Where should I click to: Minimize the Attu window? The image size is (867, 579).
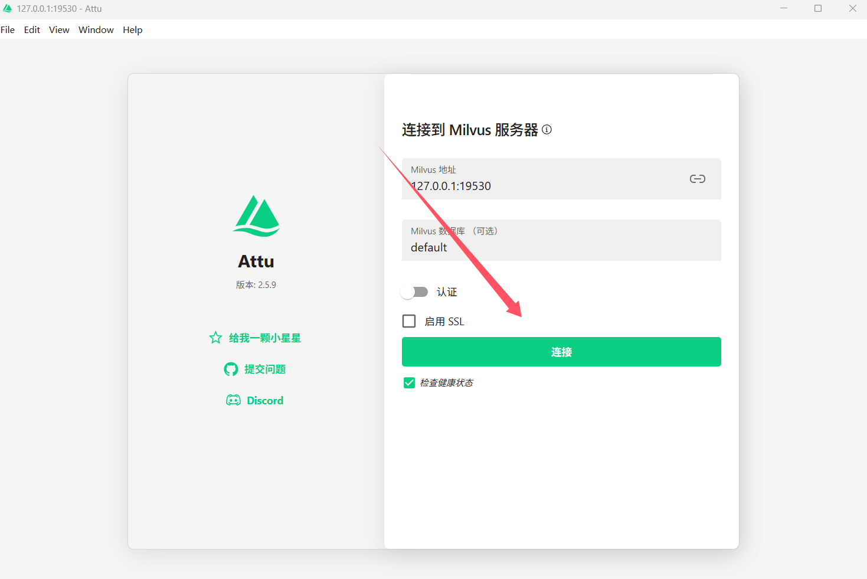784,8
